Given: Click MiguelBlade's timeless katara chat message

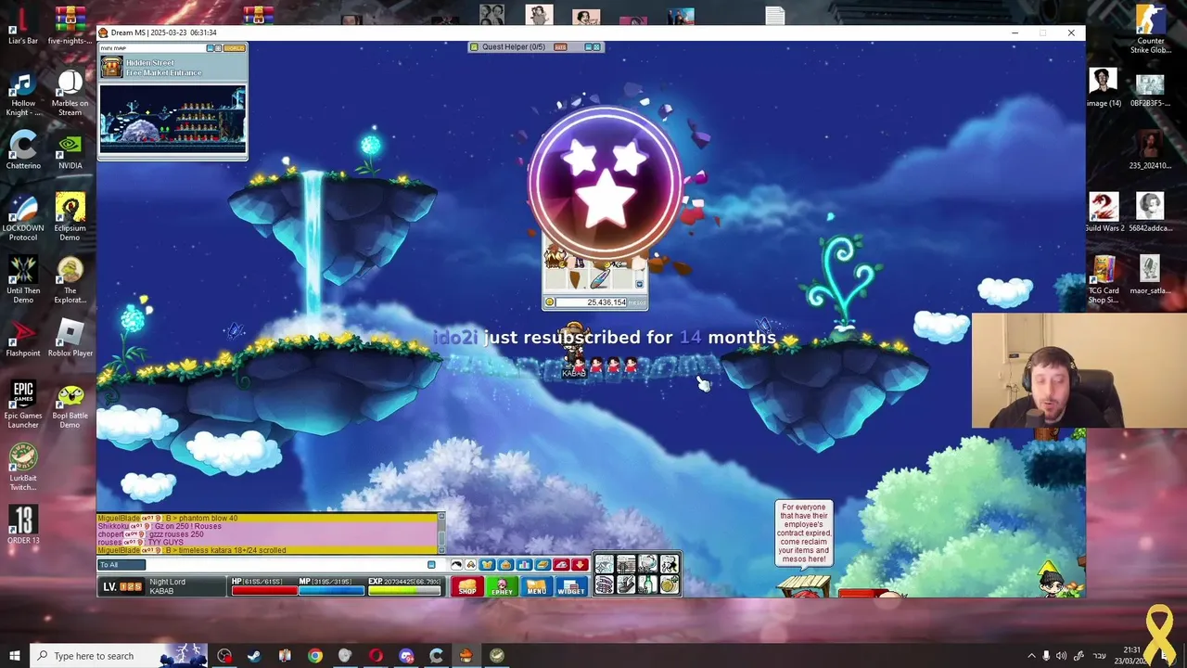Looking at the screenshot, I should (192, 550).
